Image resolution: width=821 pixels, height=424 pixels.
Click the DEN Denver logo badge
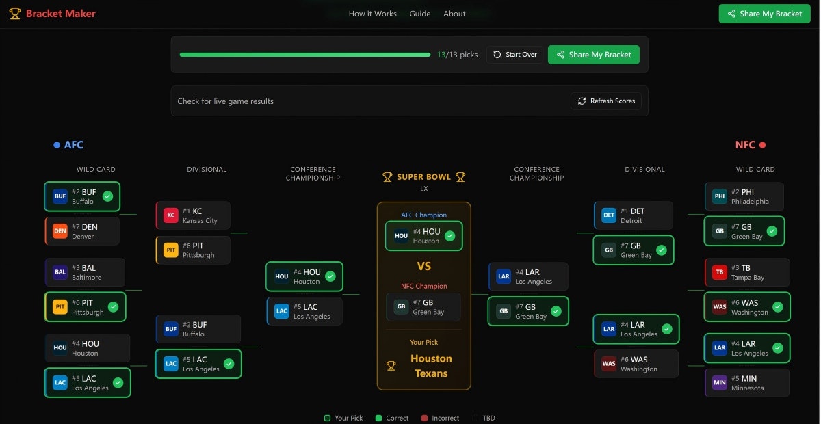tap(60, 231)
